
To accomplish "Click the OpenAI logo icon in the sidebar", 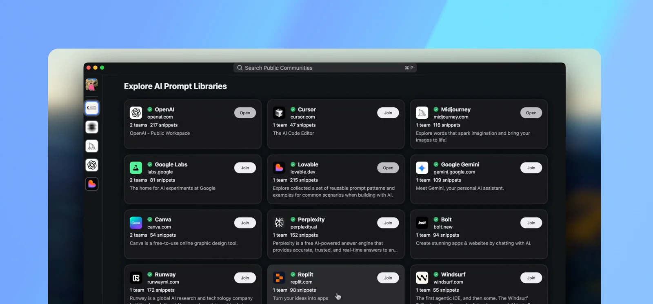I will 92,165.
